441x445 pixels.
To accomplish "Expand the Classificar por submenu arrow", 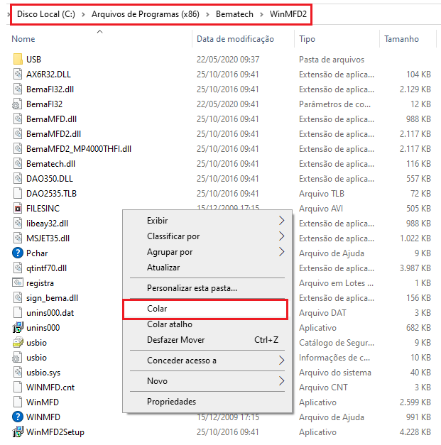I will coord(281,236).
